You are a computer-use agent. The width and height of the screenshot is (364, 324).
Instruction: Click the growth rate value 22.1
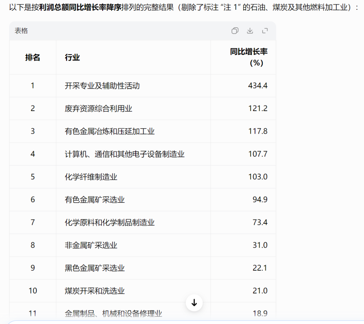pos(260,268)
